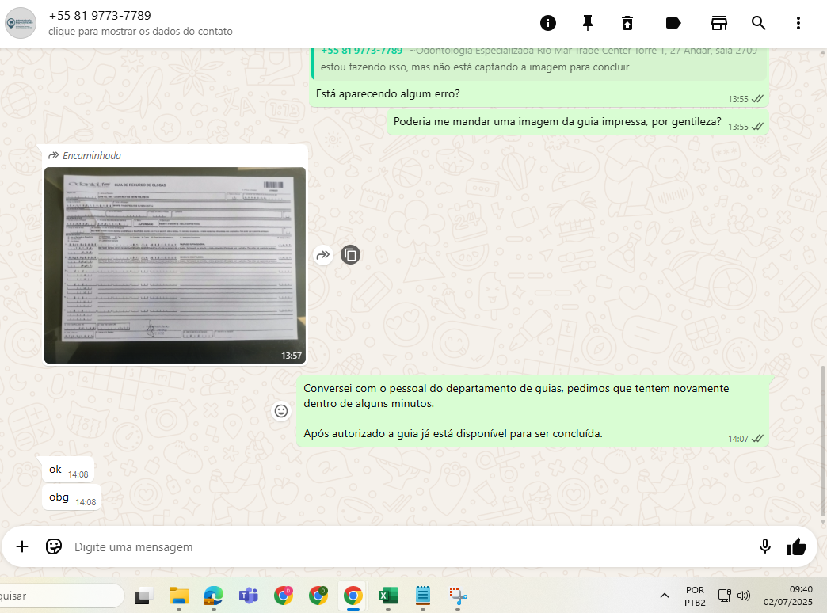Click the label tag icon in header
This screenshot has width=827, height=613.
click(673, 23)
